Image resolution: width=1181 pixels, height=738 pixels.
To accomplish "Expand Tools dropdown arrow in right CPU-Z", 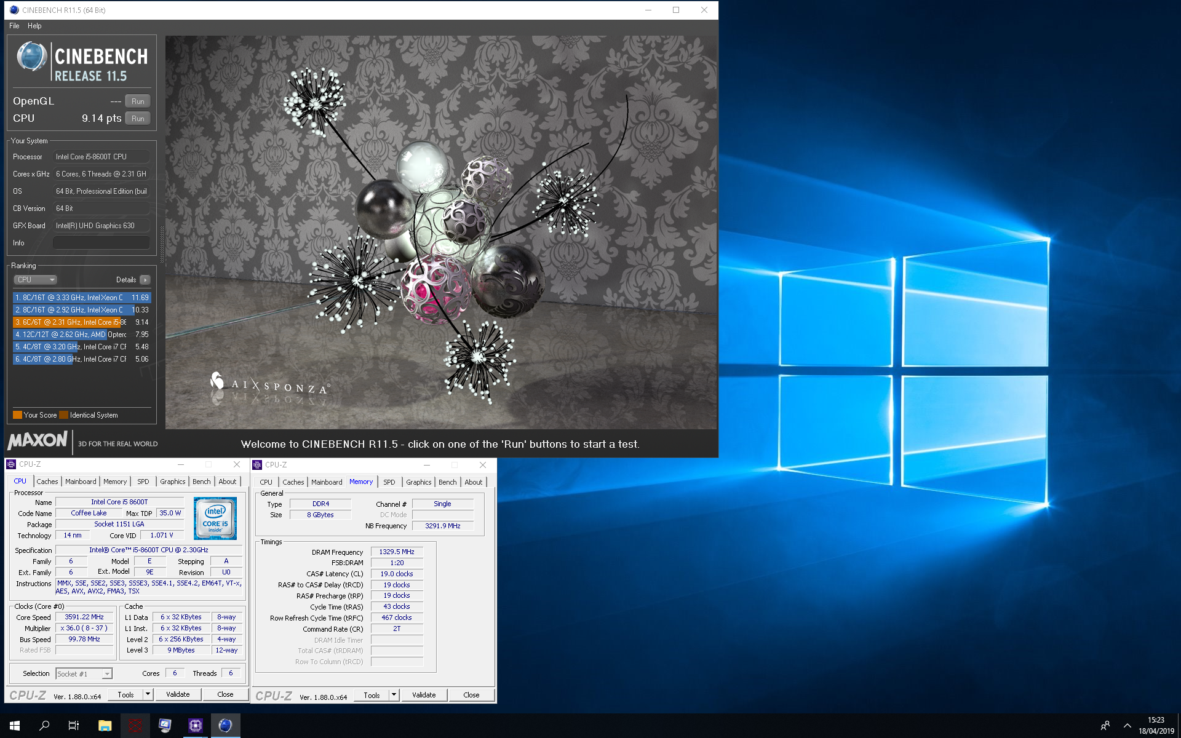I will (x=394, y=695).
